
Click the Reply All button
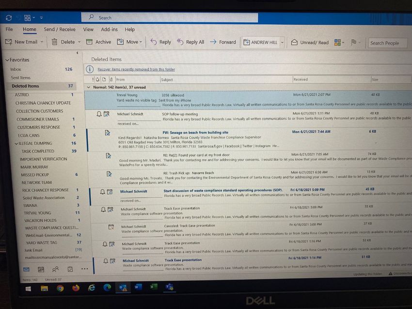coord(190,42)
